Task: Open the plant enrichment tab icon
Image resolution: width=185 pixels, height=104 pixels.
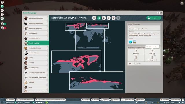Action: click(x=109, y=18)
